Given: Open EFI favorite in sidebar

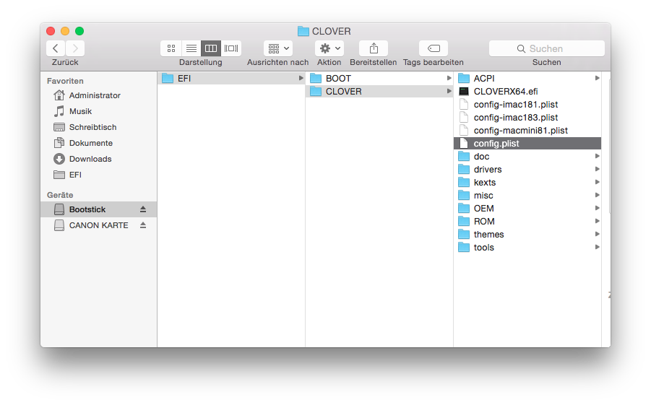Looking at the screenshot, I should pyautogui.click(x=99, y=175).
